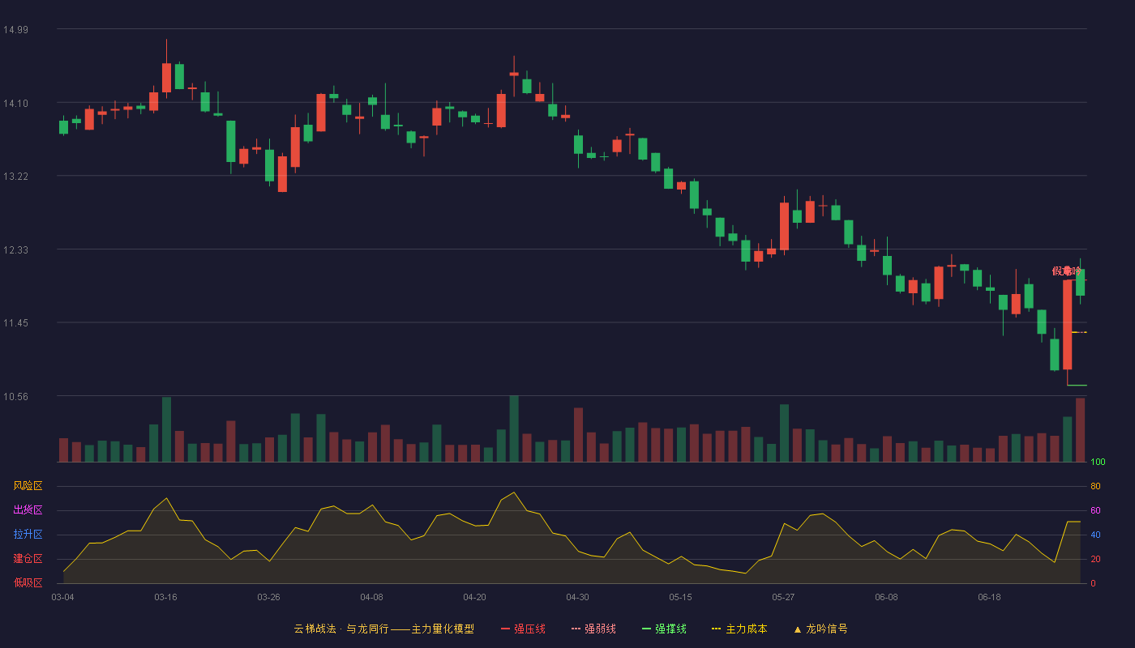
Task: Click the 03-26 date label
Action: (268, 597)
